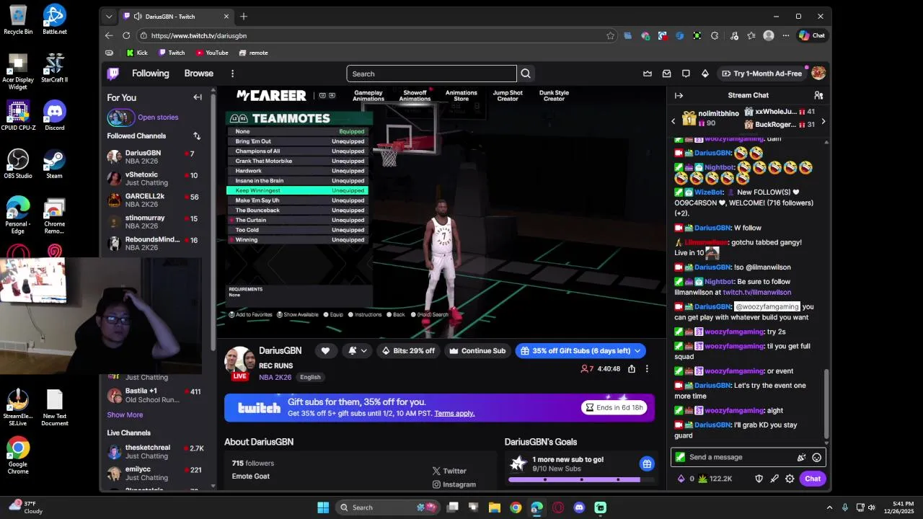Open the Terms apply link
923x519 pixels.
coord(454,413)
